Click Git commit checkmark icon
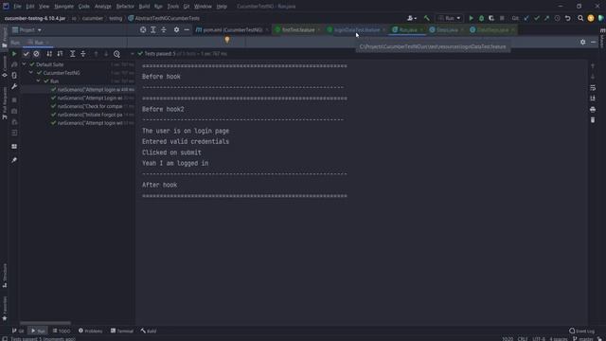 pos(537,18)
